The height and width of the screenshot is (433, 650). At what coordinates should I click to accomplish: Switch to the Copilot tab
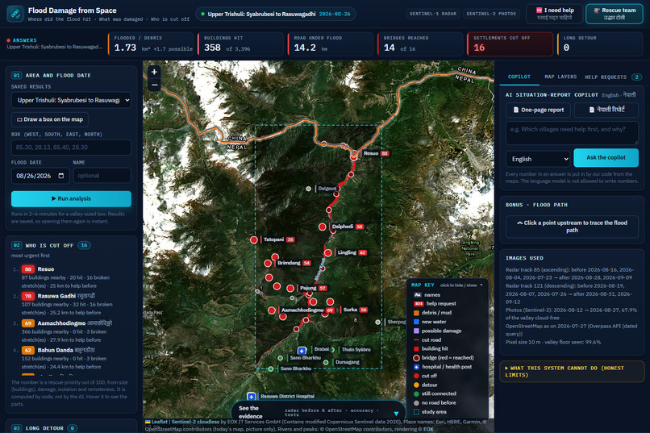click(519, 77)
